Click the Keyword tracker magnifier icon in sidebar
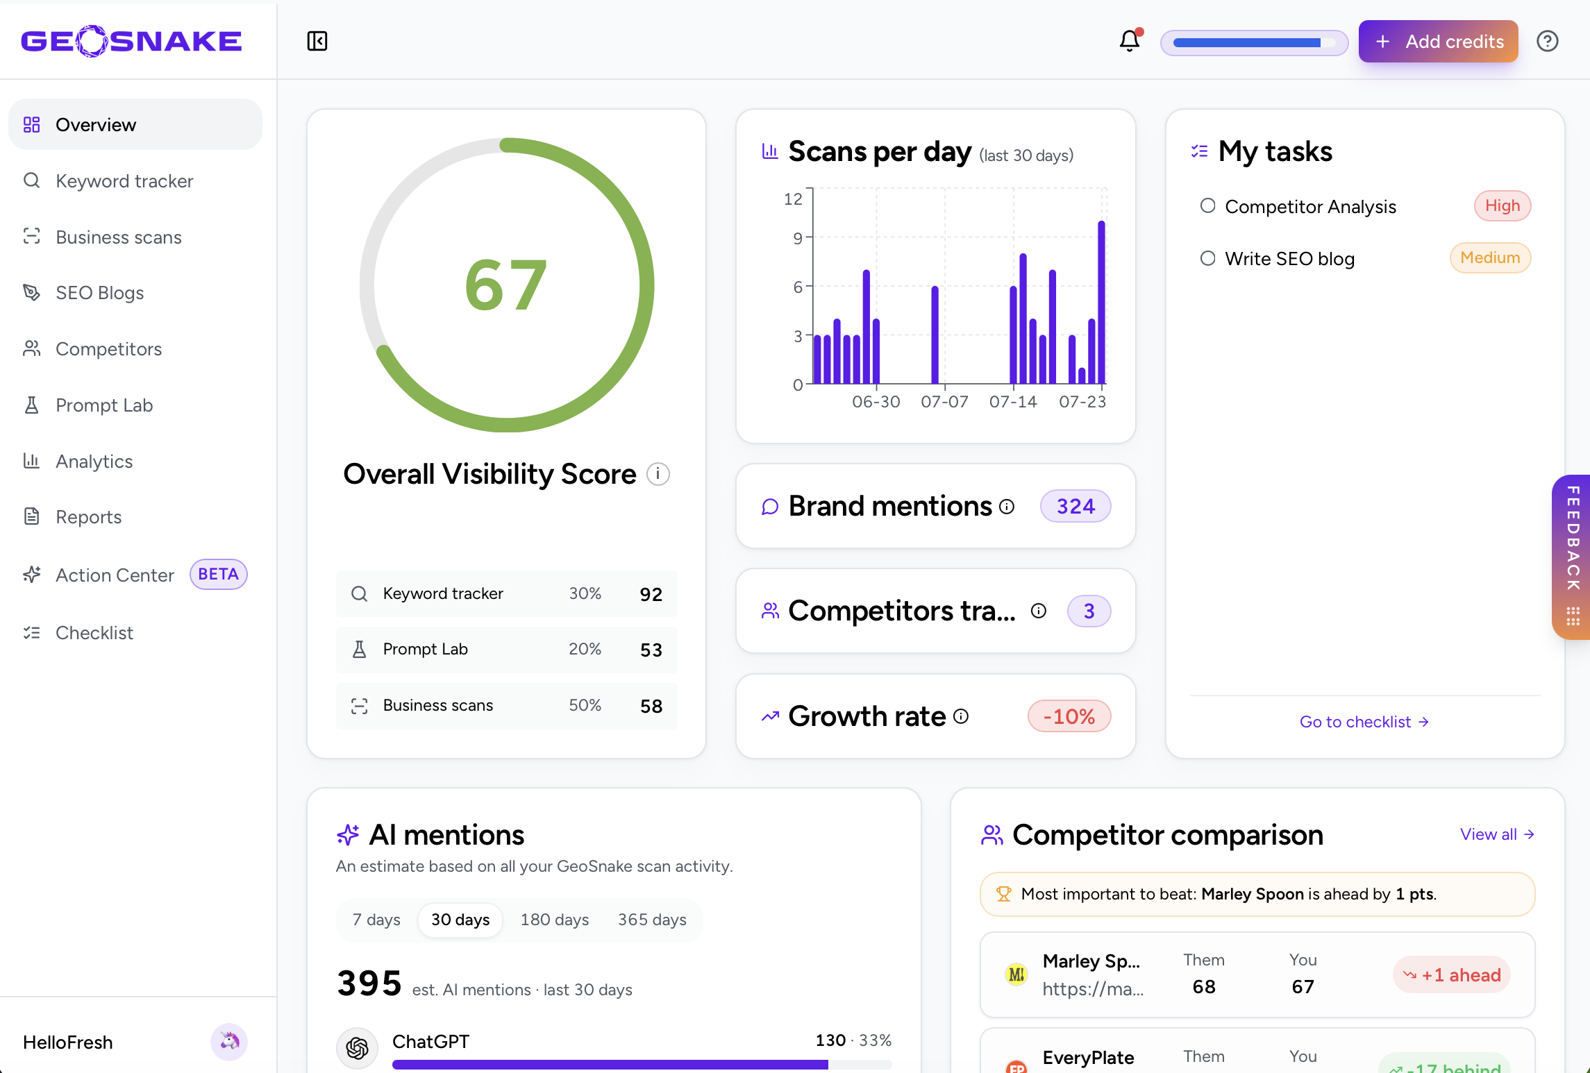 (x=32, y=180)
